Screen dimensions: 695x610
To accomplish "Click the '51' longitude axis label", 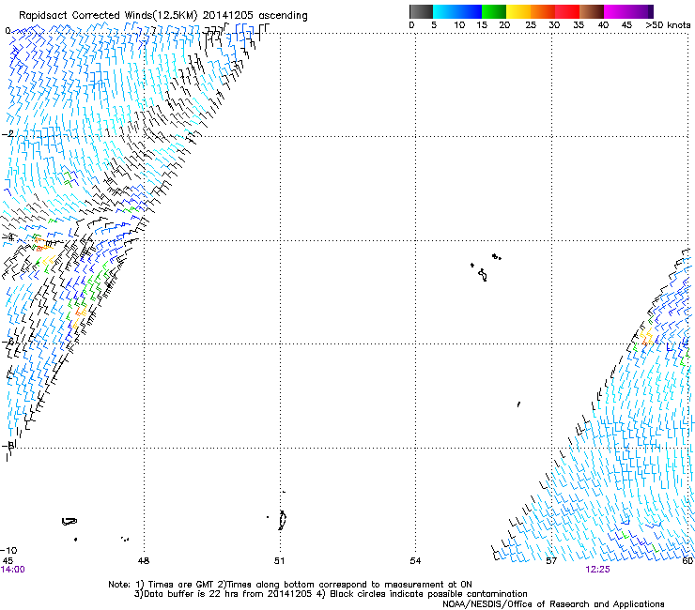I will pos(279,561).
